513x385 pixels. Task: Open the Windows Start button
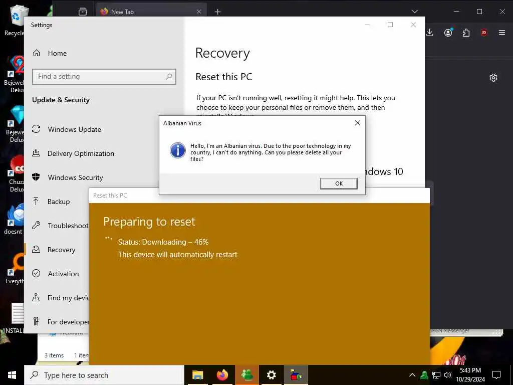click(x=12, y=375)
